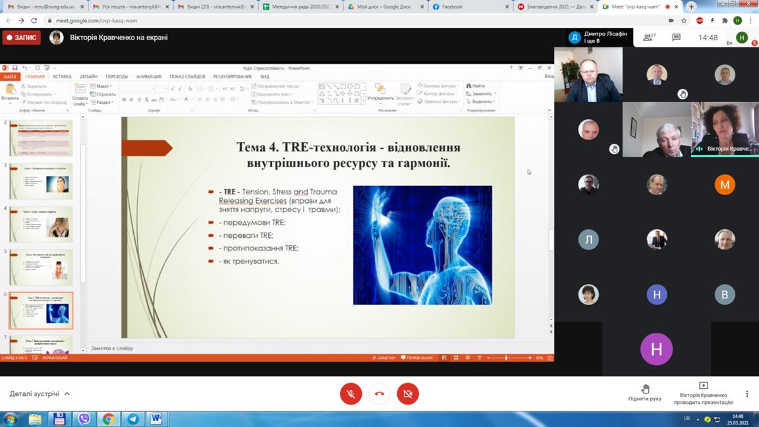The width and height of the screenshot is (759, 427).
Task: Open the Meet chat panel
Action: pyautogui.click(x=676, y=38)
